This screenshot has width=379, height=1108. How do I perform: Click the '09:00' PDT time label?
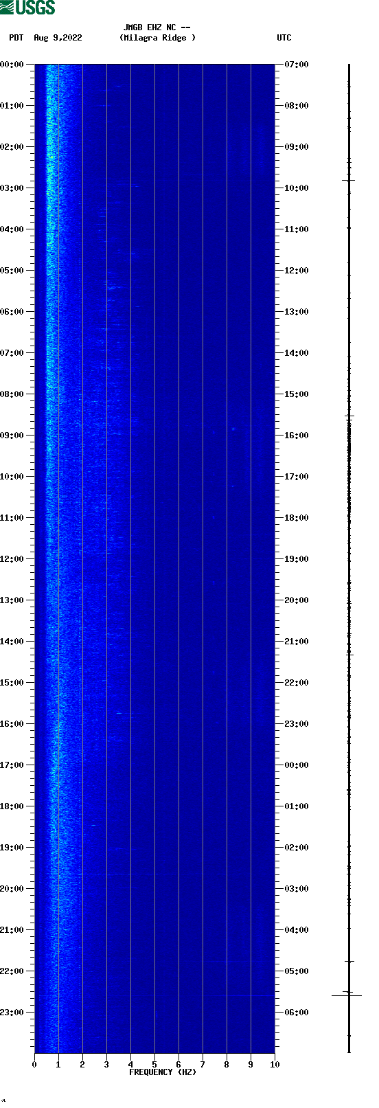coord(12,436)
